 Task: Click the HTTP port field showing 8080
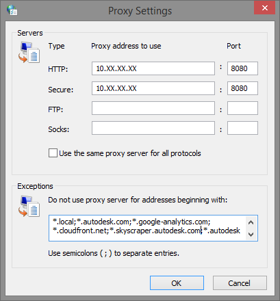[x=242, y=68]
